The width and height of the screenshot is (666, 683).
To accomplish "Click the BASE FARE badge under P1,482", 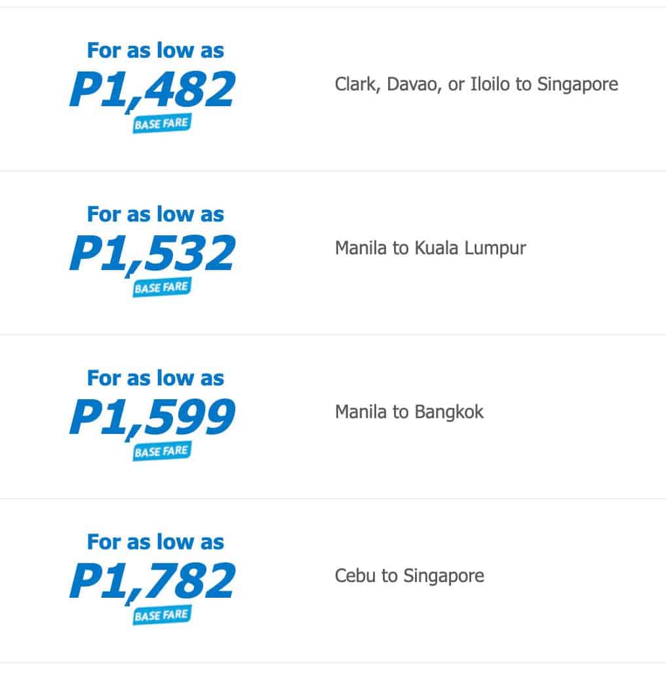I will pyautogui.click(x=161, y=124).
